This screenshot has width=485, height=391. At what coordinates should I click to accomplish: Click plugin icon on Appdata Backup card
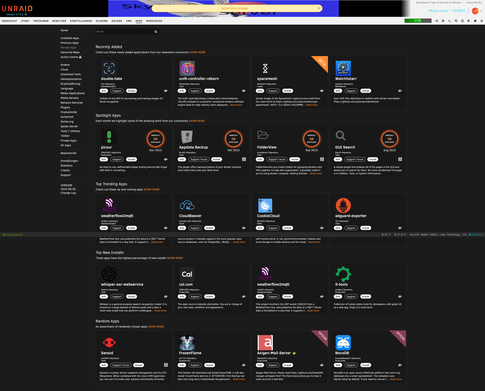pos(244,159)
